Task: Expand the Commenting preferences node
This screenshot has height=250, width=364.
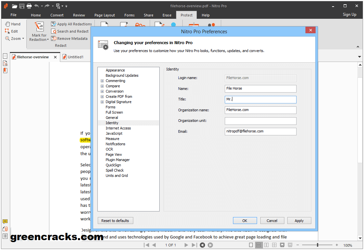Action: tap(102, 81)
